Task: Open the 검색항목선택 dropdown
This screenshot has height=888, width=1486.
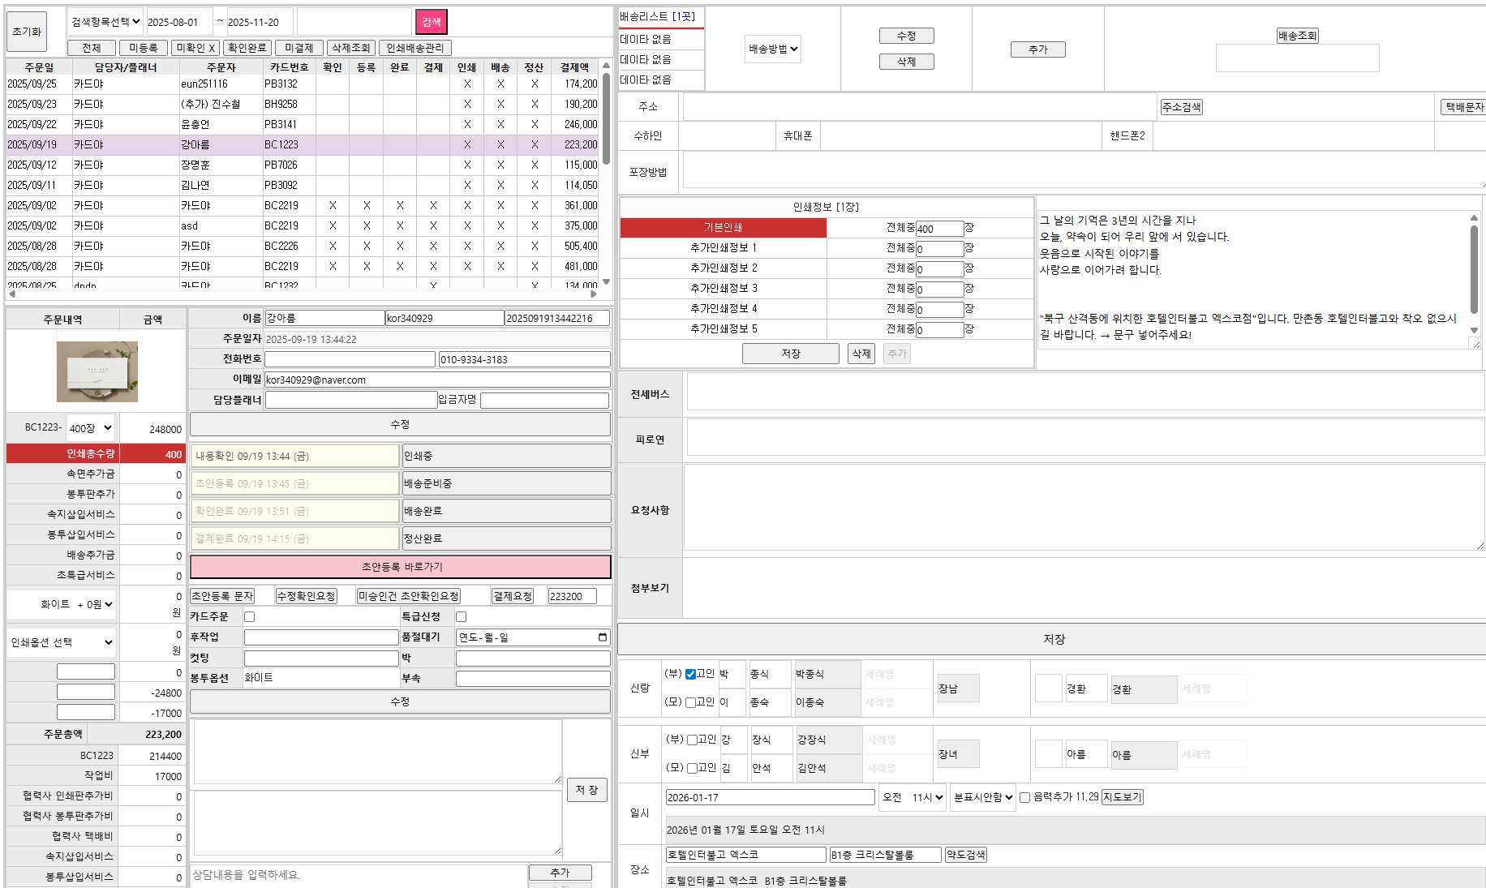Action: [x=105, y=22]
